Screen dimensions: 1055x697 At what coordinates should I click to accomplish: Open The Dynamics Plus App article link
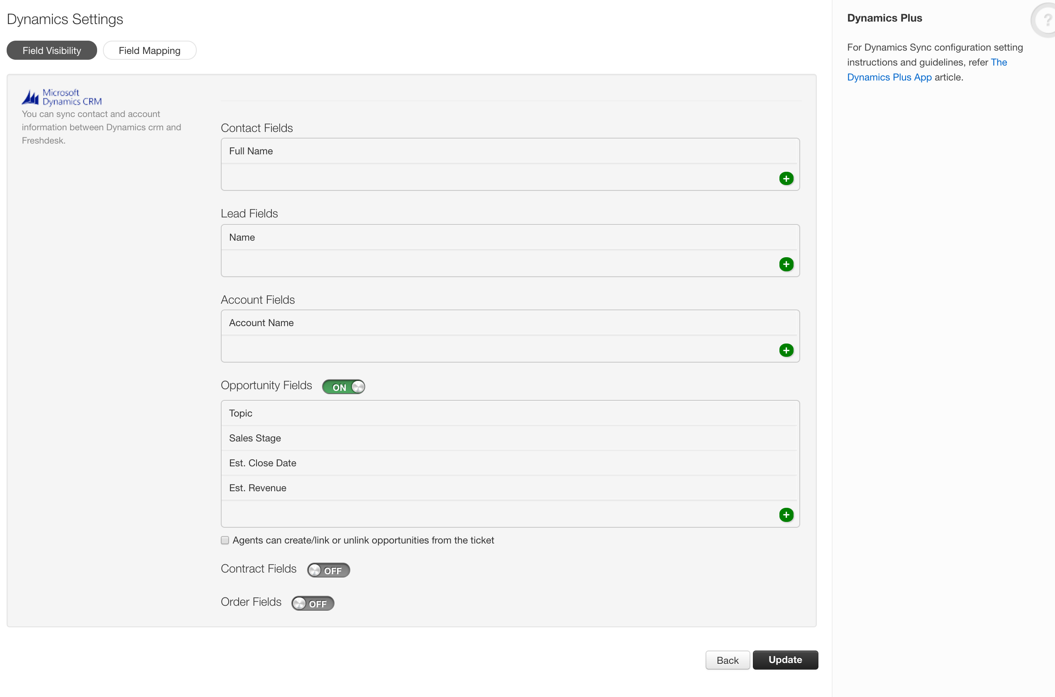(889, 77)
